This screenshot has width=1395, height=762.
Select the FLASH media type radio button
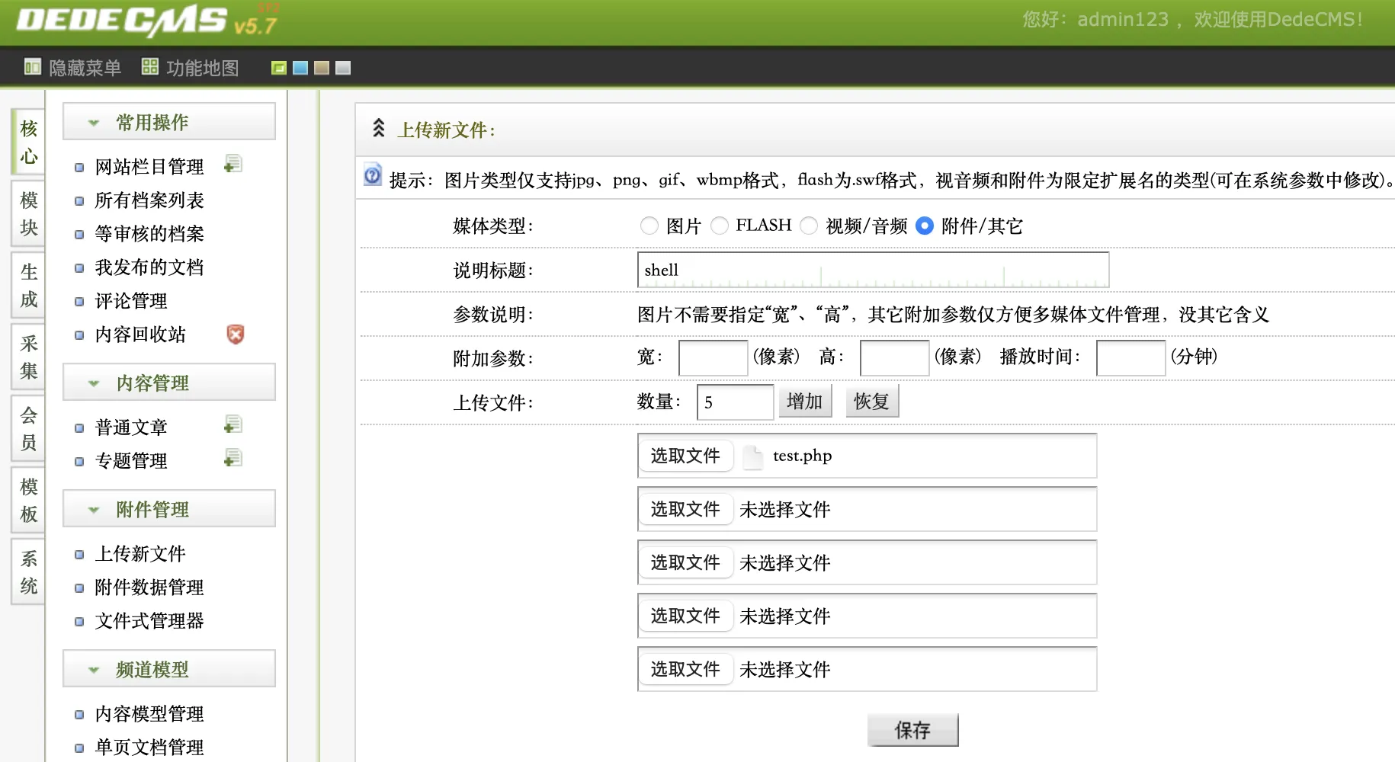(x=720, y=226)
